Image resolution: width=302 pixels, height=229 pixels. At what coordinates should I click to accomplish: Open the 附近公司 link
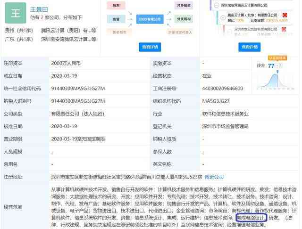tap(214, 177)
